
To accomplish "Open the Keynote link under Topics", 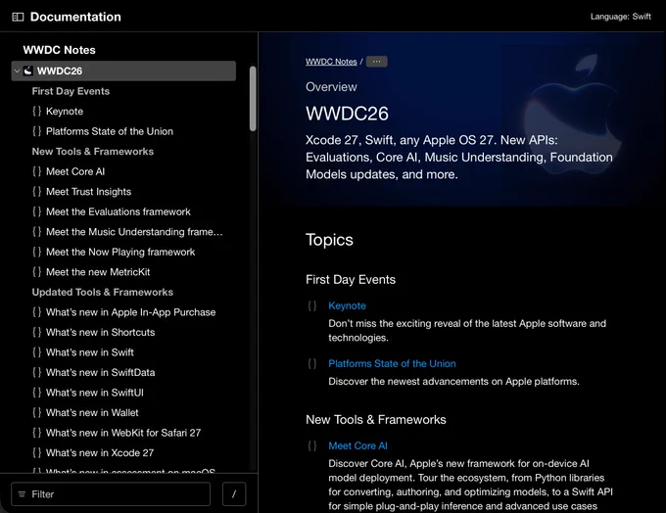I will tap(347, 305).
